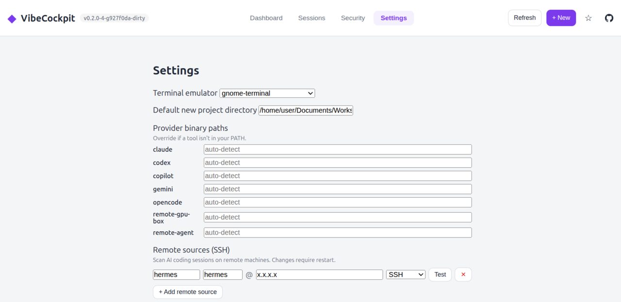
Task: Test the hermes SSH connection
Action: tap(440, 274)
